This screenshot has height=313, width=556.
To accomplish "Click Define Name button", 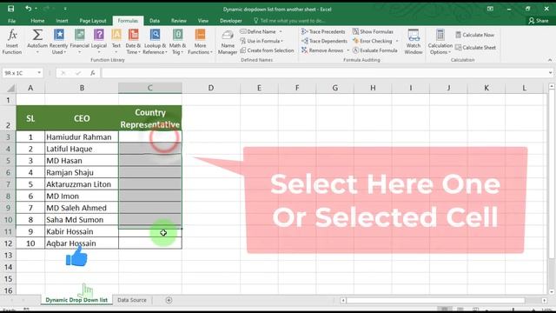I will [x=258, y=31].
